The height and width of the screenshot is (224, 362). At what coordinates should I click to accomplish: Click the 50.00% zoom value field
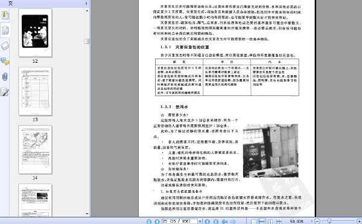[297, 221]
